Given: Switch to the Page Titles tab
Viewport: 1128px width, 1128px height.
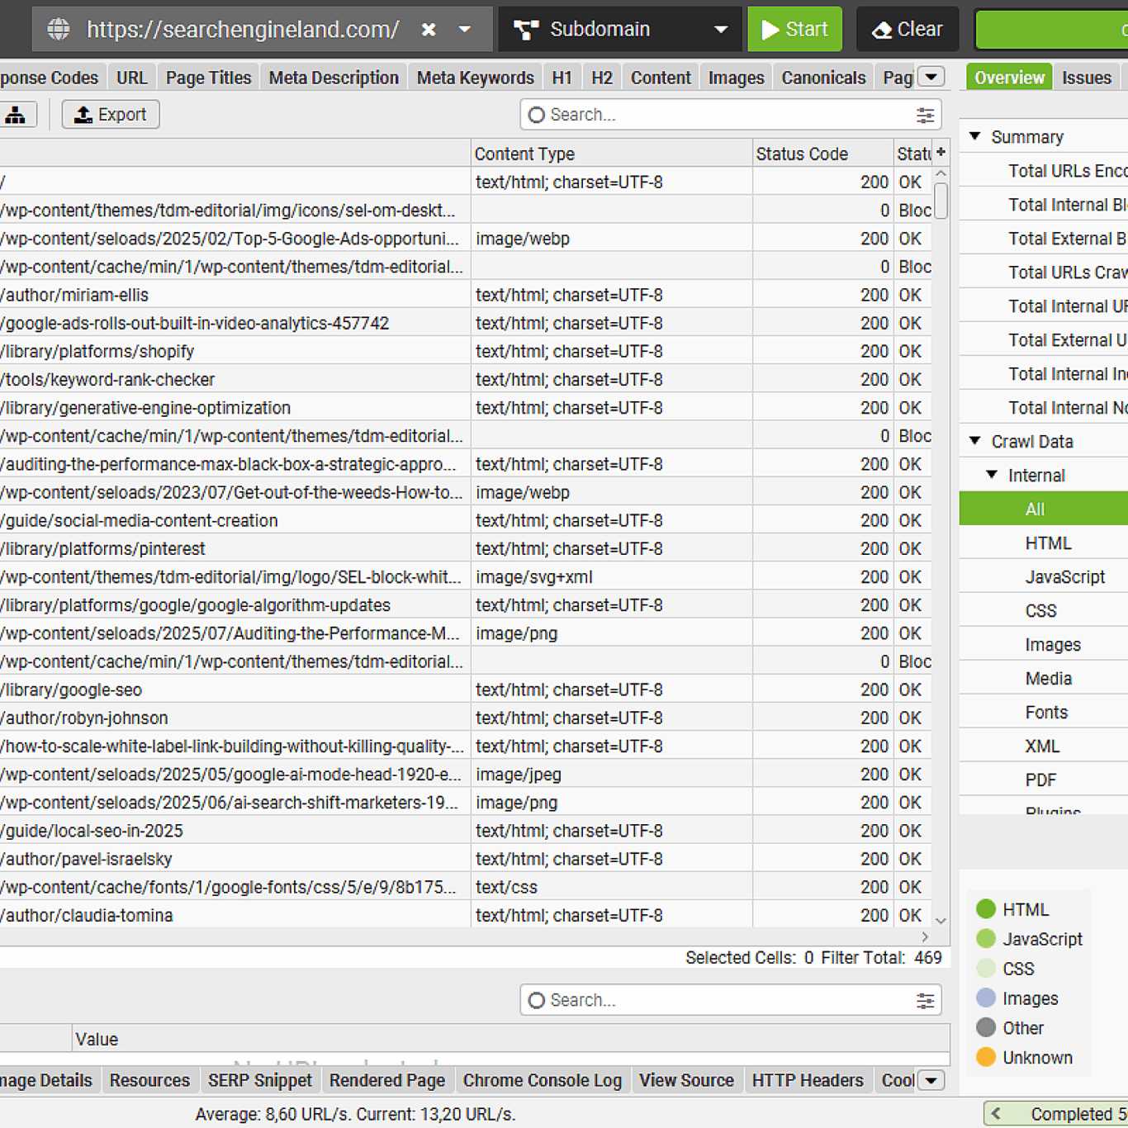Looking at the screenshot, I should tap(208, 78).
